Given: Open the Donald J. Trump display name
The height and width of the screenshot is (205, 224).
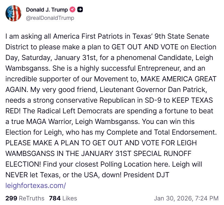Looking at the screenshot, I should pos(47,10).
